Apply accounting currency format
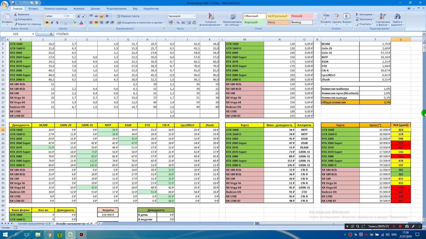Image resolution: width=426 pixels, height=239 pixels. coord(171,23)
